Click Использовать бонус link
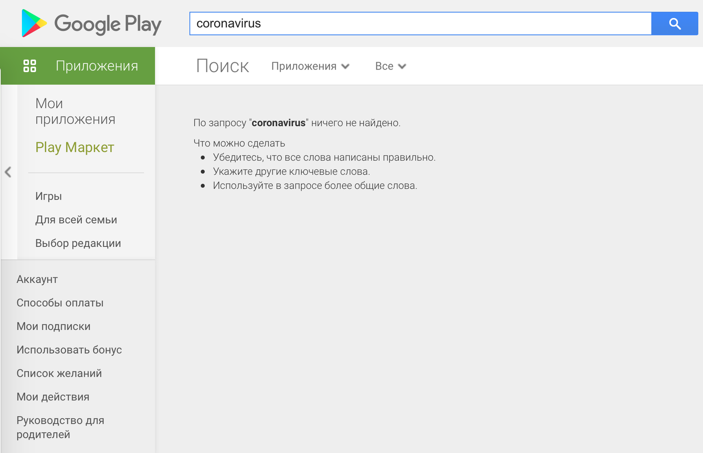This screenshot has height=453, width=703. click(x=69, y=350)
